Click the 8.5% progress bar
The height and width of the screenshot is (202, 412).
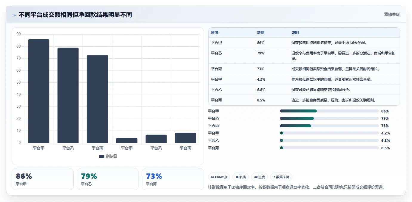pos(329,148)
